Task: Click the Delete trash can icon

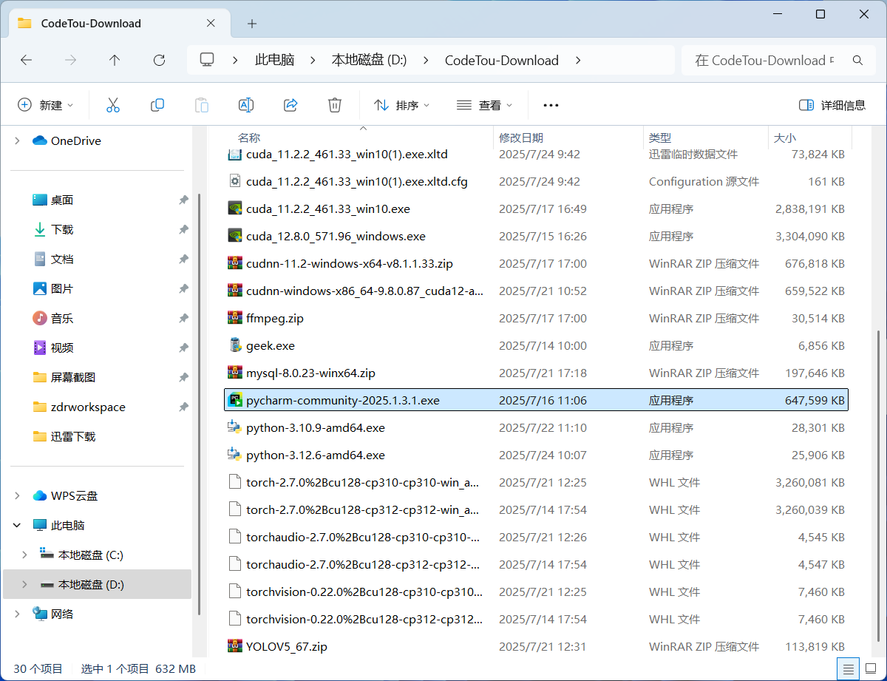Action: 335,105
